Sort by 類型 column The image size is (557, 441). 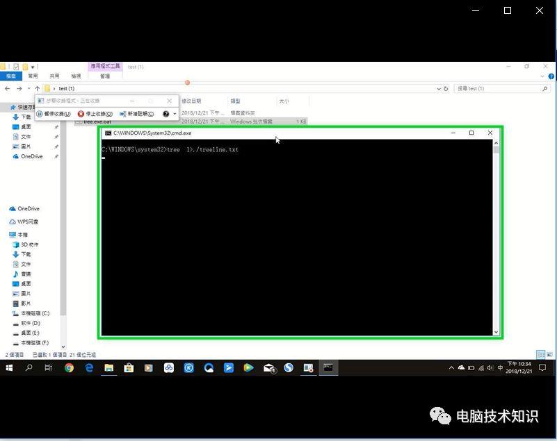coord(235,101)
